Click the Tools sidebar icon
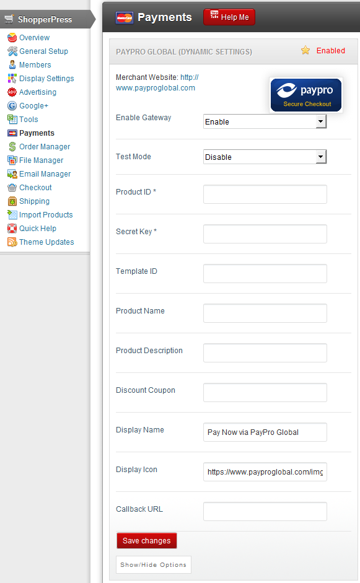 click(x=12, y=120)
